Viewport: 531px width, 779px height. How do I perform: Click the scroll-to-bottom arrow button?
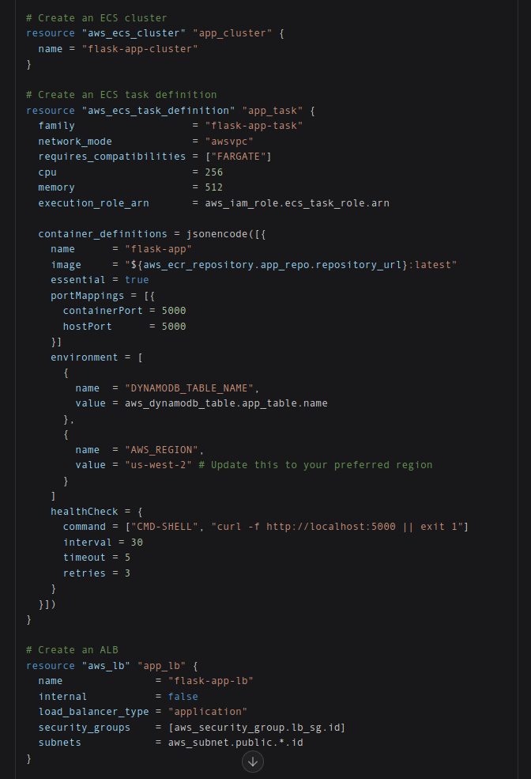(253, 761)
